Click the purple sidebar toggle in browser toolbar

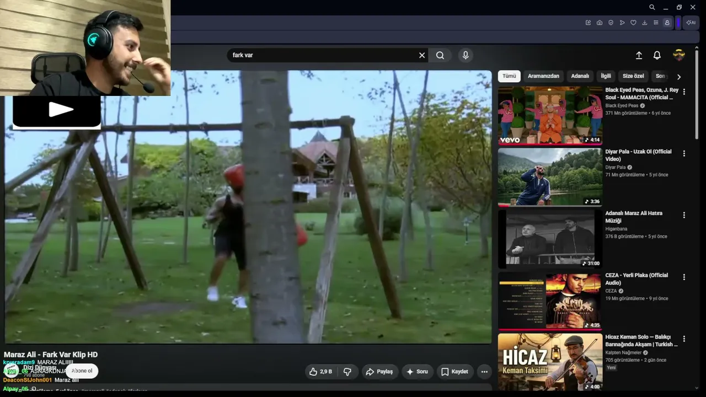pyautogui.click(x=678, y=23)
